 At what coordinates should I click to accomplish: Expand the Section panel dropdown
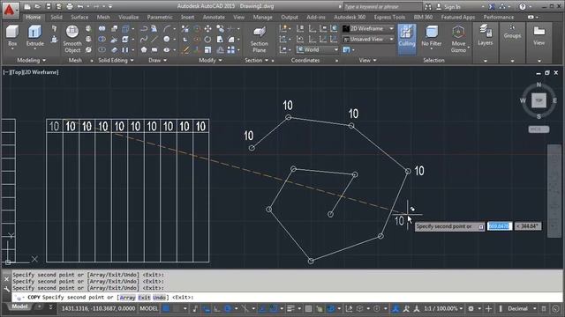257,60
